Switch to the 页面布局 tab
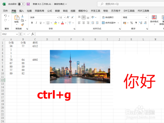 39,11
